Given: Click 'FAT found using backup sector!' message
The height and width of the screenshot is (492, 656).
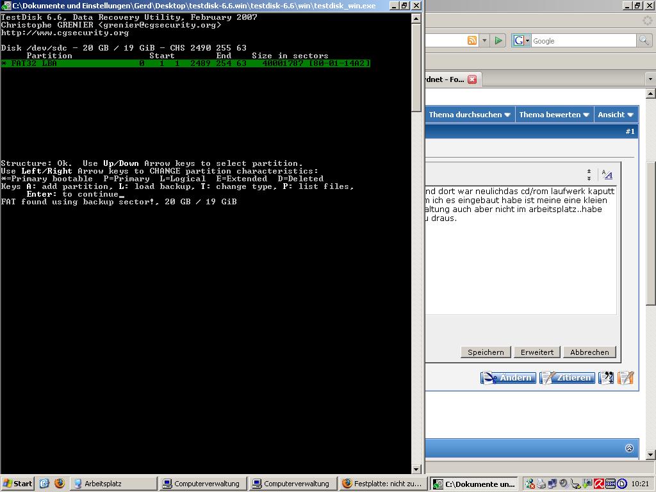Looking at the screenshot, I should [79, 202].
